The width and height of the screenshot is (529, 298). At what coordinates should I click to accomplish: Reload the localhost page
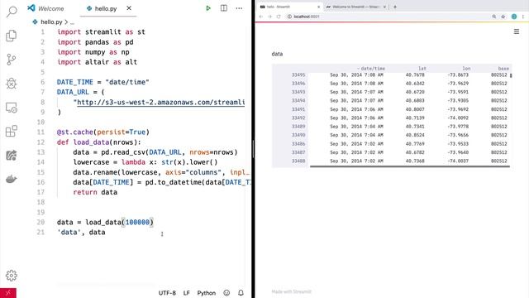(x=279, y=17)
